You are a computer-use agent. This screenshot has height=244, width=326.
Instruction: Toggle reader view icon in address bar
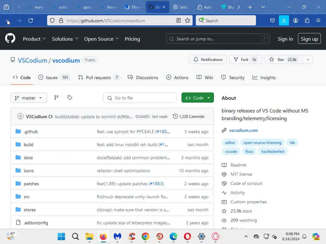[178, 20]
